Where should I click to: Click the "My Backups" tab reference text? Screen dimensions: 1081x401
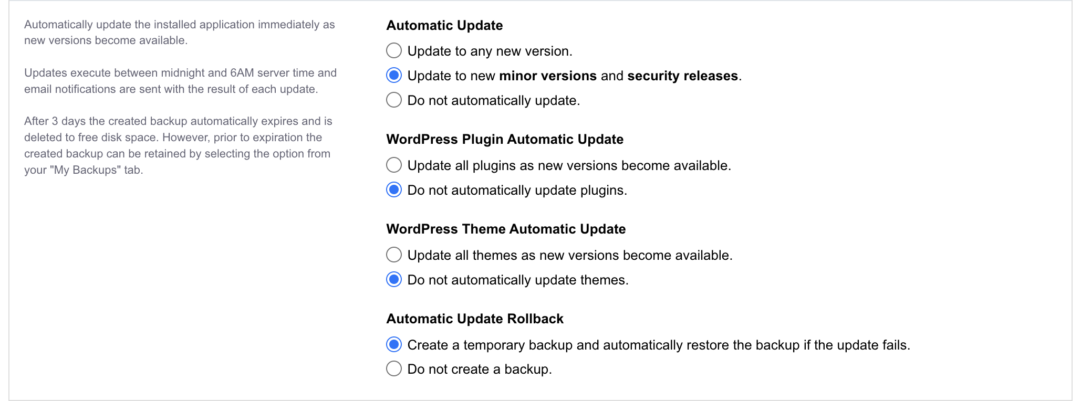tap(85, 170)
